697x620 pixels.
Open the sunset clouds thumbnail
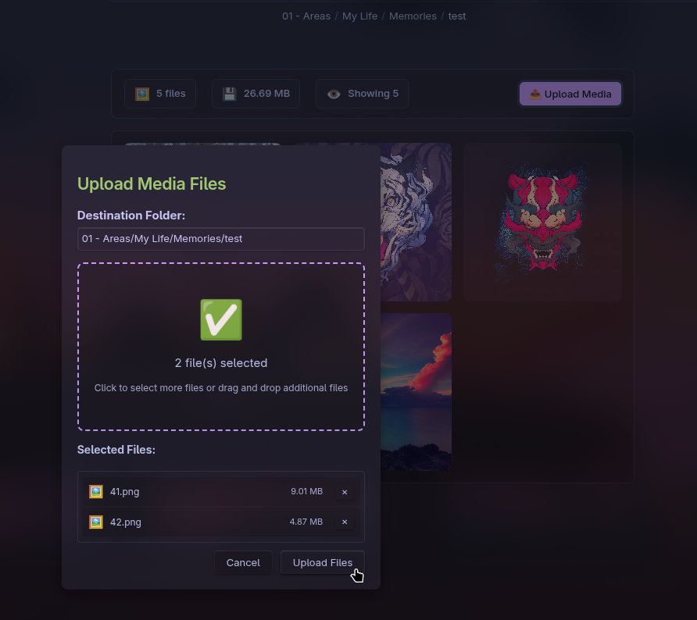pos(416,392)
